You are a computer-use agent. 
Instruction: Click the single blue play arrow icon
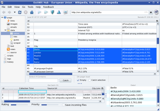[x=39, y=12]
